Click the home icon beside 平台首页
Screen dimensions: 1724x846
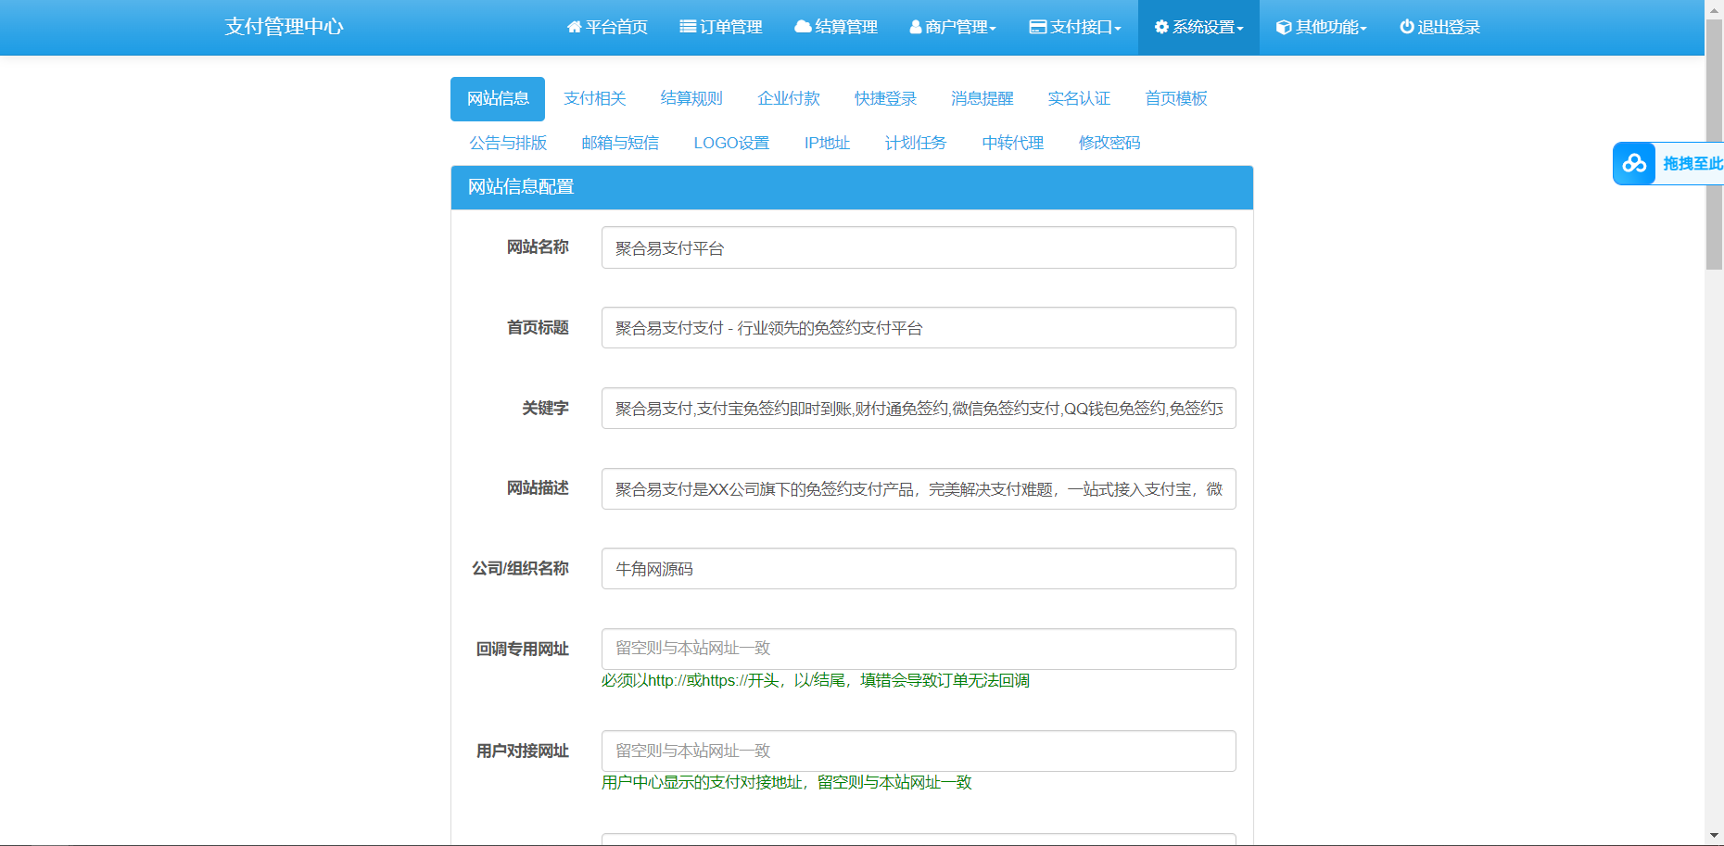coord(574,27)
